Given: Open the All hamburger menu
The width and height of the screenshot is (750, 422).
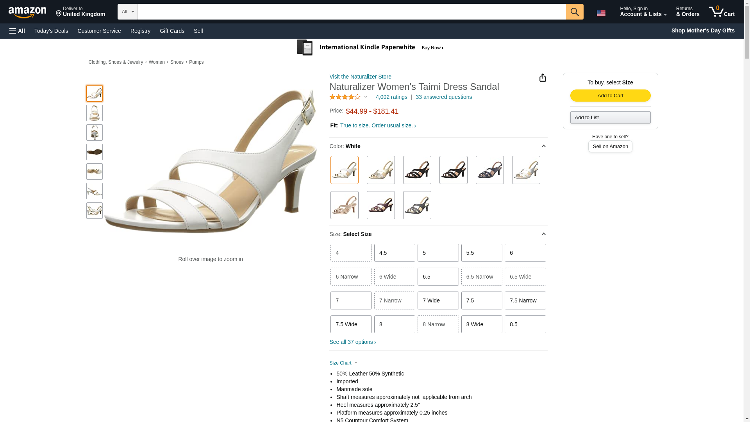Looking at the screenshot, I should point(17,31).
